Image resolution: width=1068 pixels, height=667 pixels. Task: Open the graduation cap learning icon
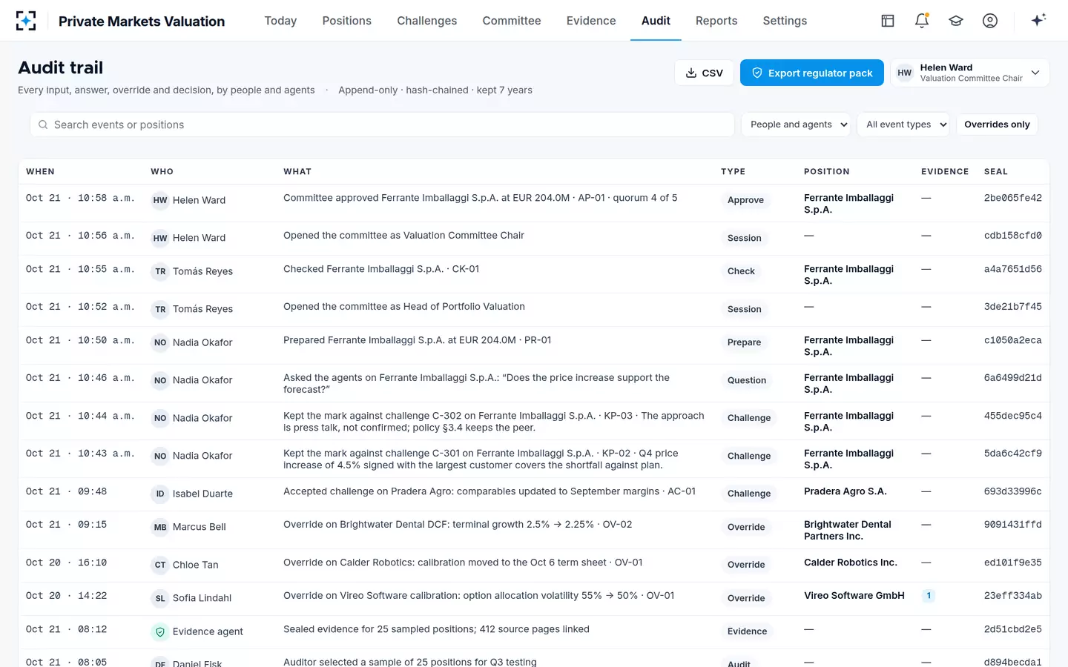[956, 21]
